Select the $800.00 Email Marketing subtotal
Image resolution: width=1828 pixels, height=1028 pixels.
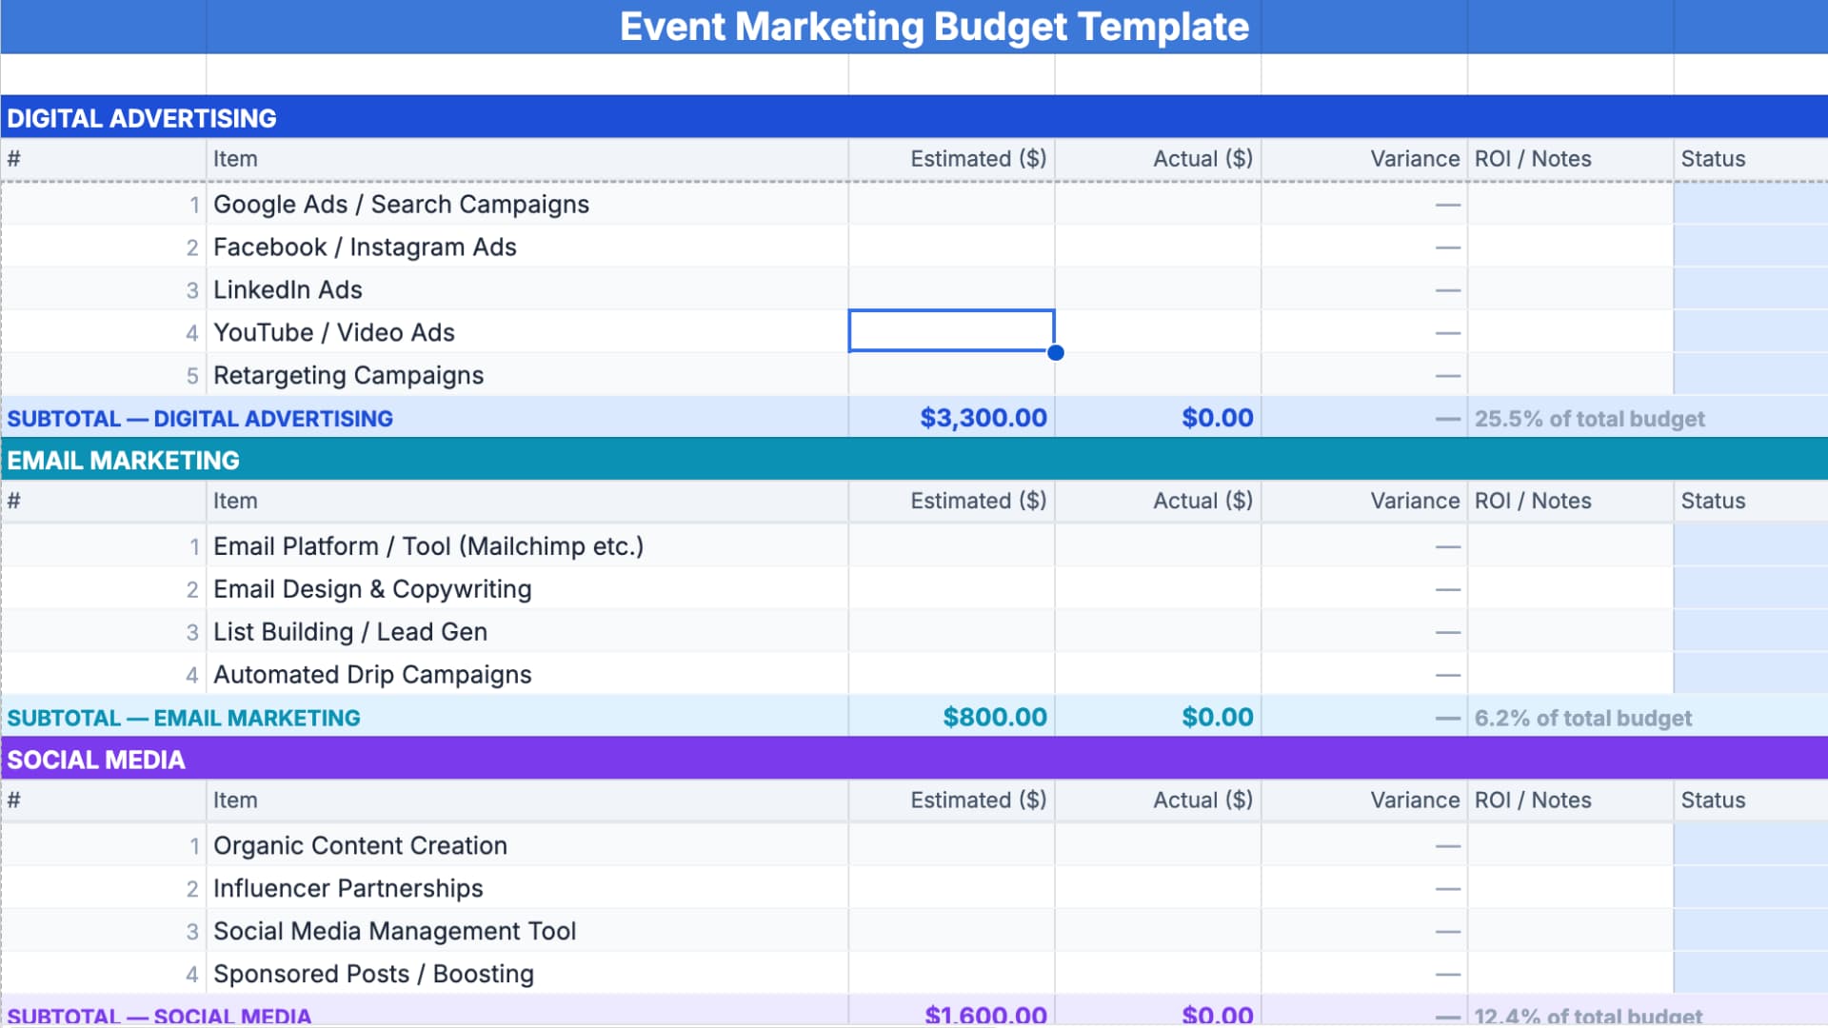pos(995,717)
